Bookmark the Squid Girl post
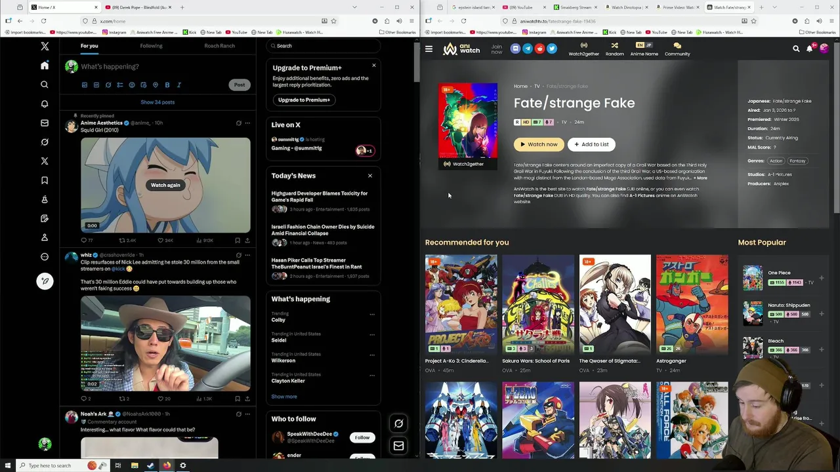This screenshot has width=840, height=472. (x=238, y=241)
